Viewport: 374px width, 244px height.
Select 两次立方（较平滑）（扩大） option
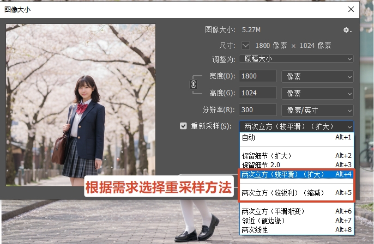click(x=297, y=174)
